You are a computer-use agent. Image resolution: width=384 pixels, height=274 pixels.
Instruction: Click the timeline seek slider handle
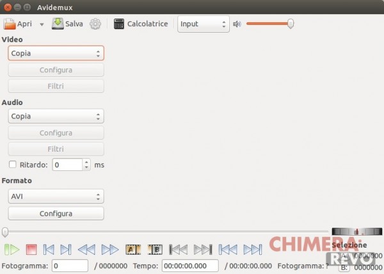5,232
